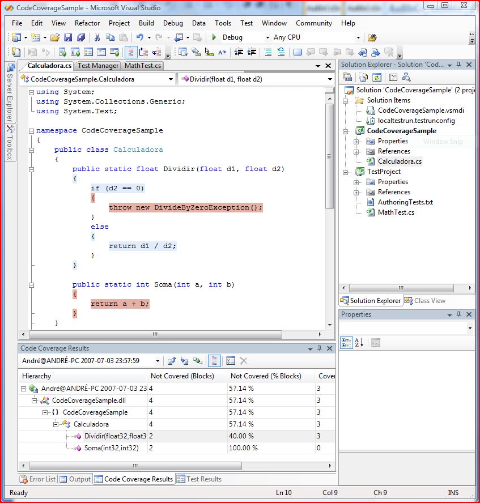Select MathTest.cs in Solution Explorer
The height and width of the screenshot is (503, 480).
pyautogui.click(x=396, y=212)
